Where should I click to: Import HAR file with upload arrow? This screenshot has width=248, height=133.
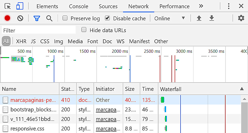coord(199,18)
